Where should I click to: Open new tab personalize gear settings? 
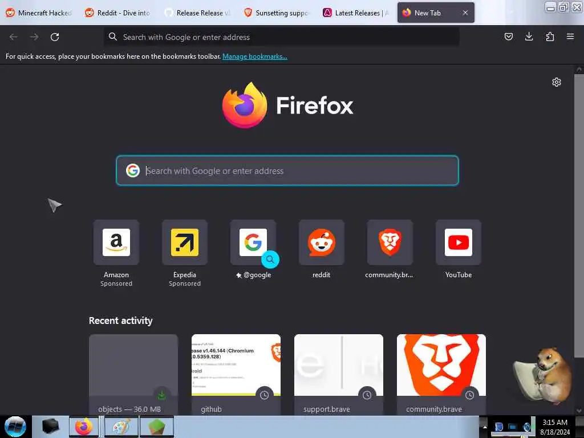point(557,82)
